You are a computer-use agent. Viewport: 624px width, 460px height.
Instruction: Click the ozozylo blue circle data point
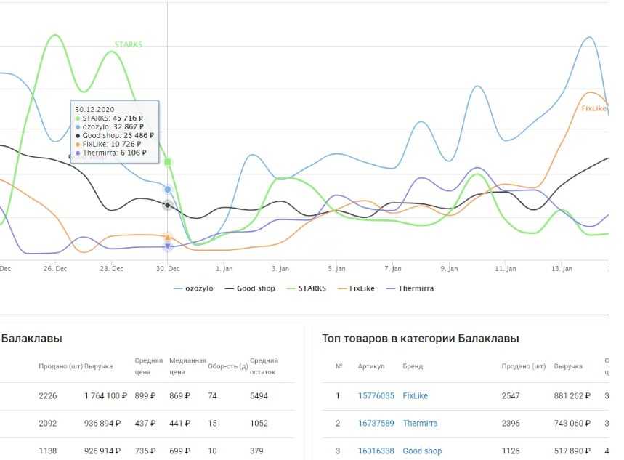pos(168,189)
